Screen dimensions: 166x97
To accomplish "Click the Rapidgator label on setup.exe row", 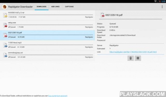I will tap(89, 27).
